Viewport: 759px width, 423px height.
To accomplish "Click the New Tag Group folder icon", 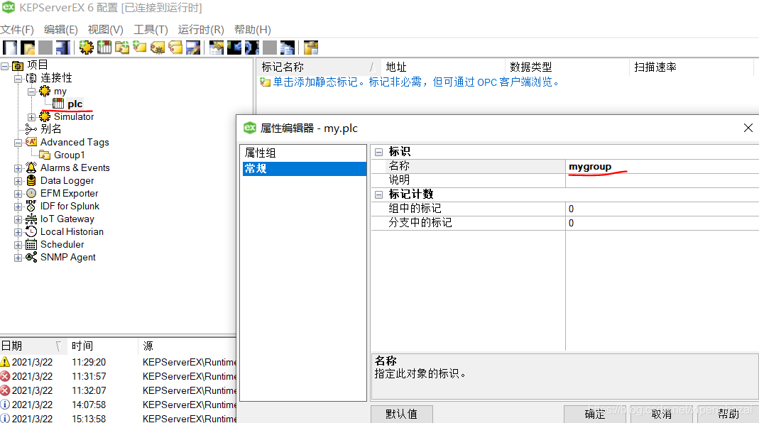I will [122, 48].
